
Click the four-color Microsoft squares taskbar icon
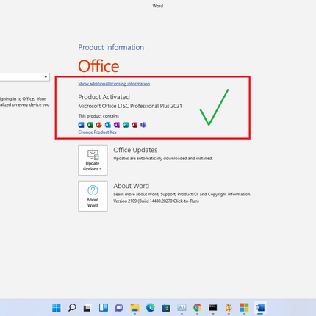[244, 307]
